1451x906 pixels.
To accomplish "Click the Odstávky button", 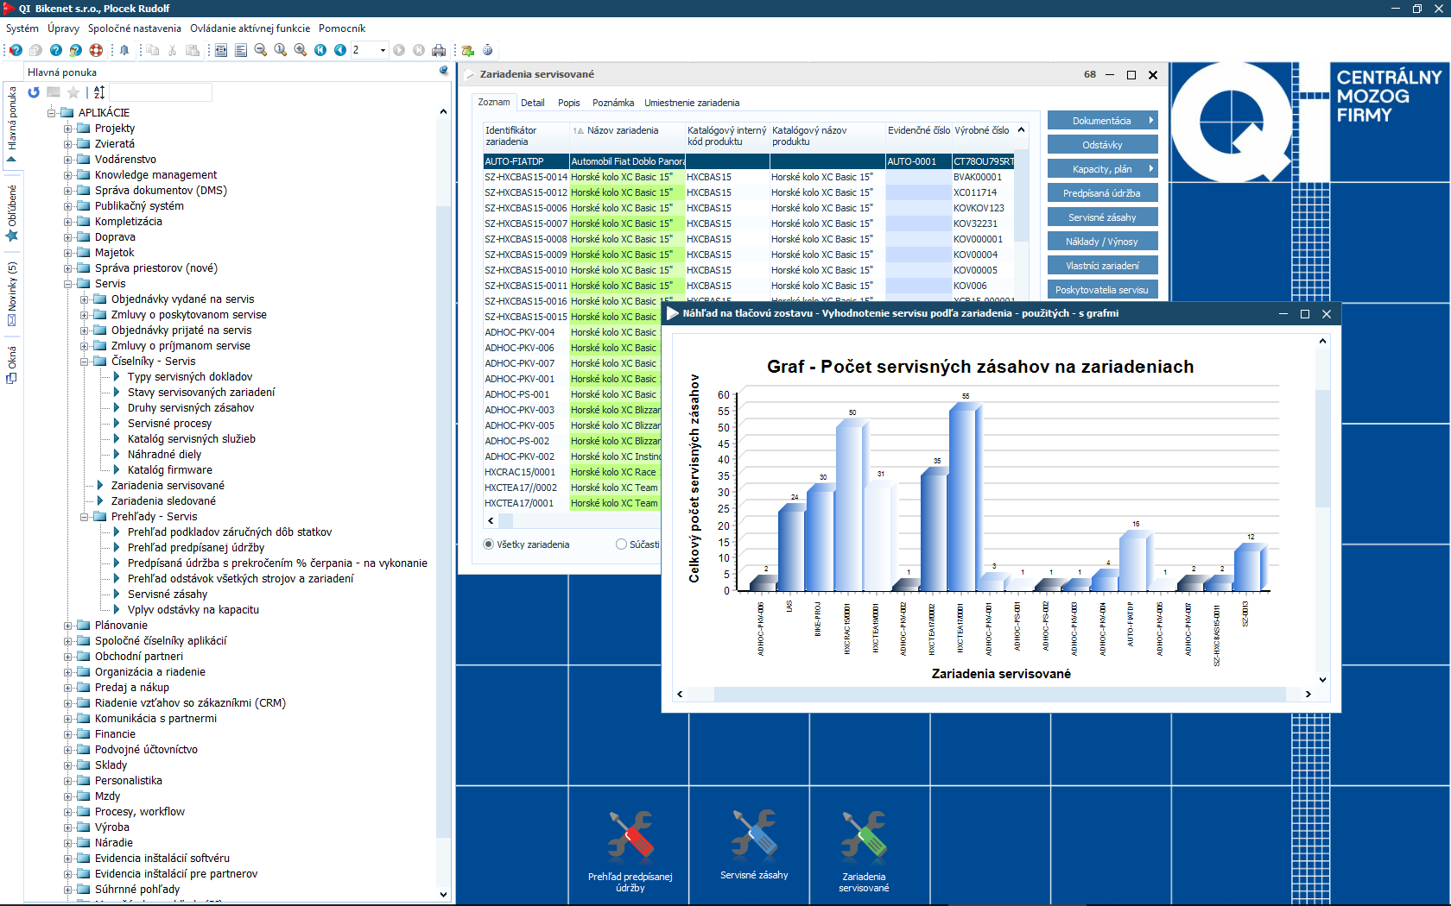I will click(1101, 145).
